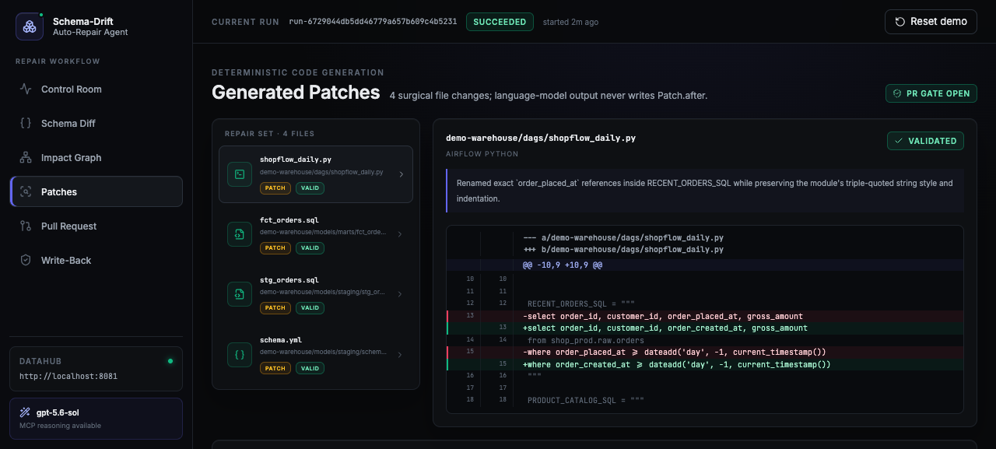
Task: Expand the shopflow_daily.py row chevron
Action: 401,174
